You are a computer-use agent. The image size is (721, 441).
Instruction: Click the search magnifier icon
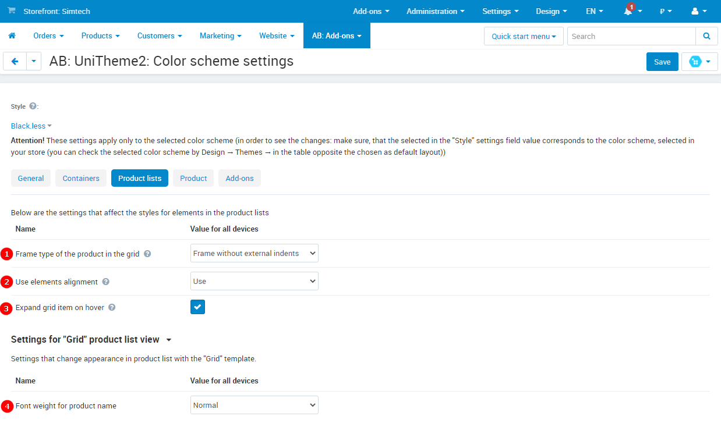(706, 36)
